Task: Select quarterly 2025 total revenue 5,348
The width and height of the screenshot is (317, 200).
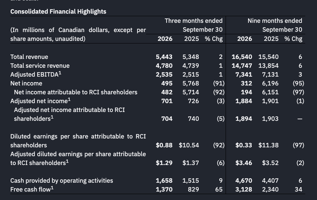Action: (191, 57)
